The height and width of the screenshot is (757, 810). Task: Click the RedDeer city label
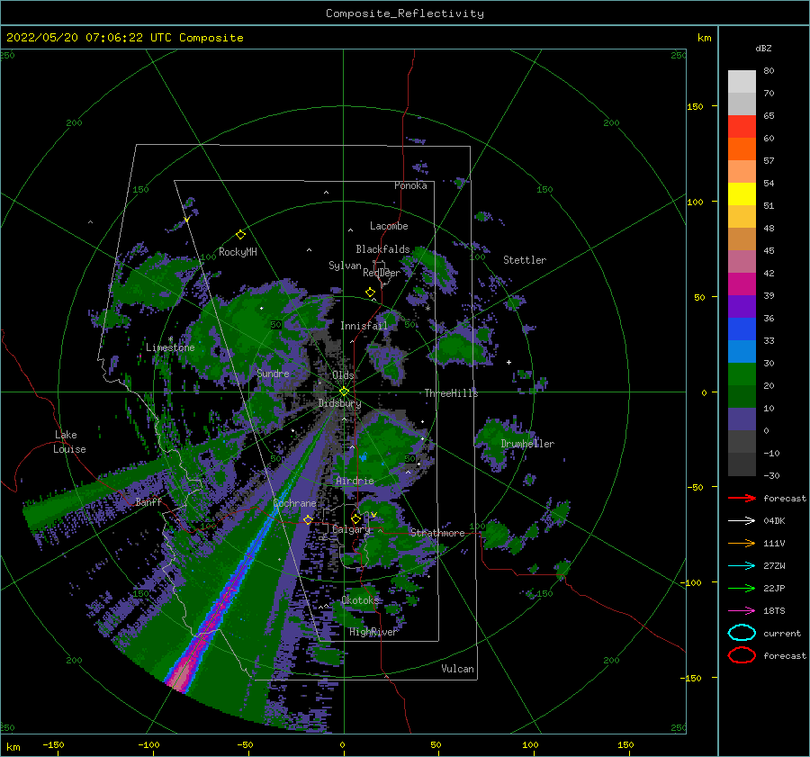[382, 273]
